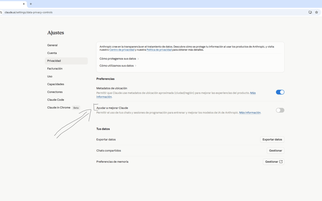Expand Cómo utilizamos sus datos
This screenshot has height=201, width=322.
tap(118, 66)
